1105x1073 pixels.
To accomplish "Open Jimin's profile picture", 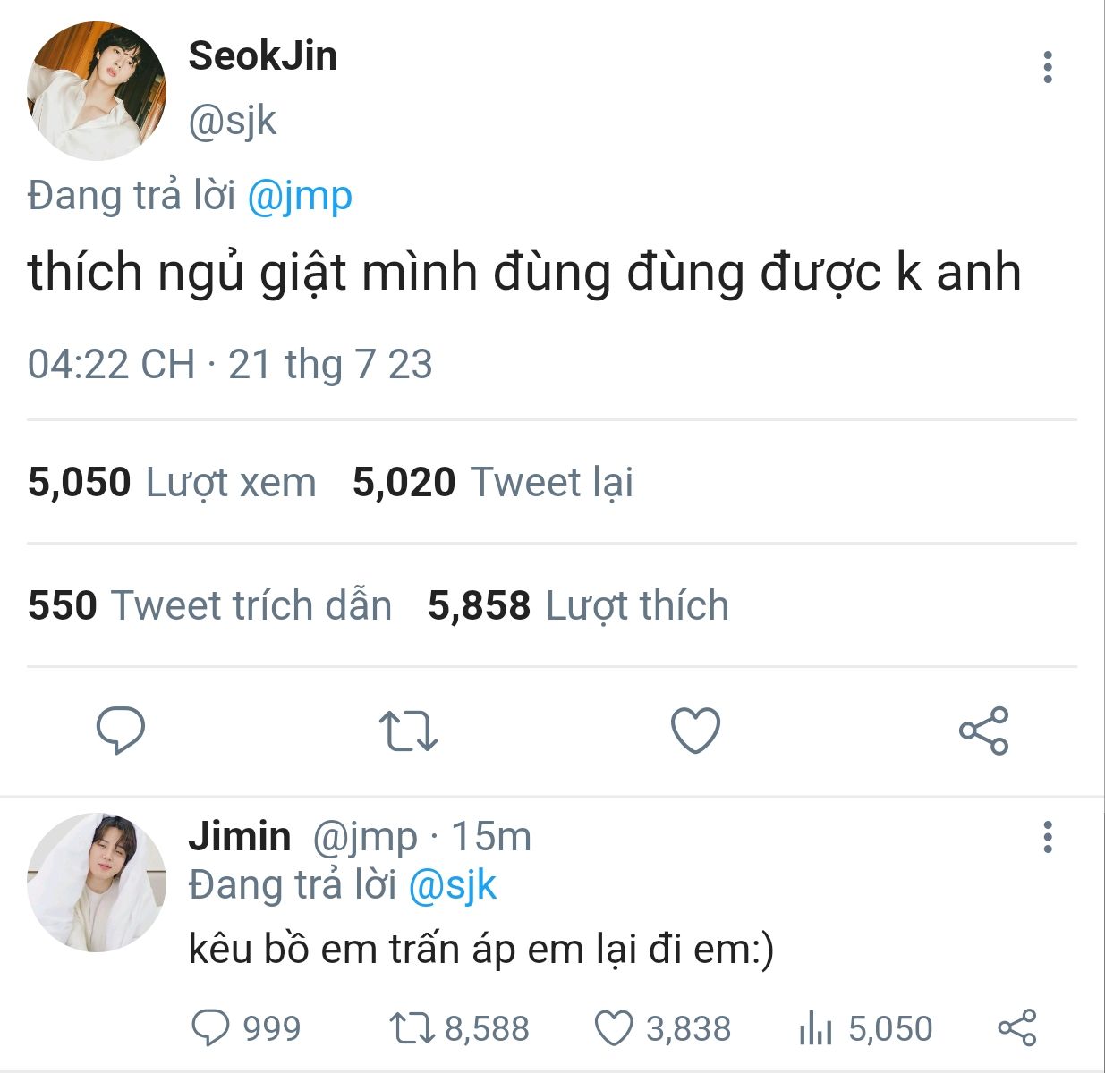I will click(x=97, y=882).
